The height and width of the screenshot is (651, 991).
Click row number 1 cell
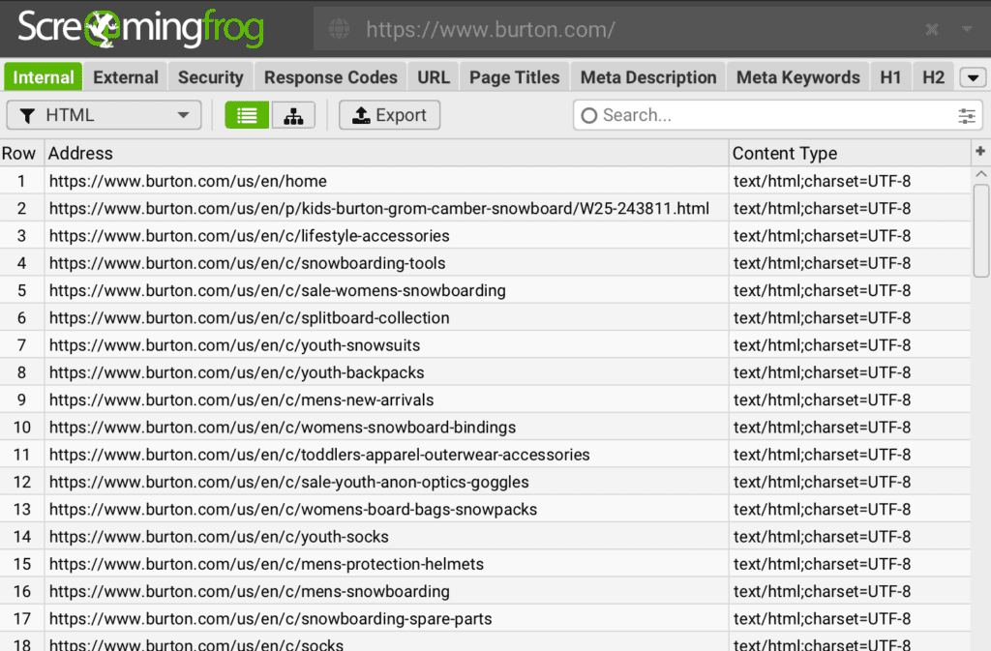[x=21, y=181]
